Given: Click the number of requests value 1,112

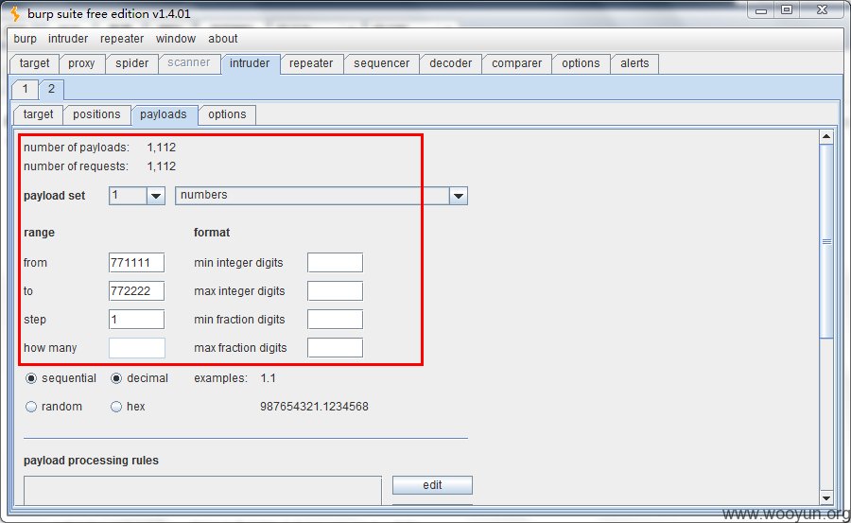Looking at the screenshot, I should [x=161, y=166].
